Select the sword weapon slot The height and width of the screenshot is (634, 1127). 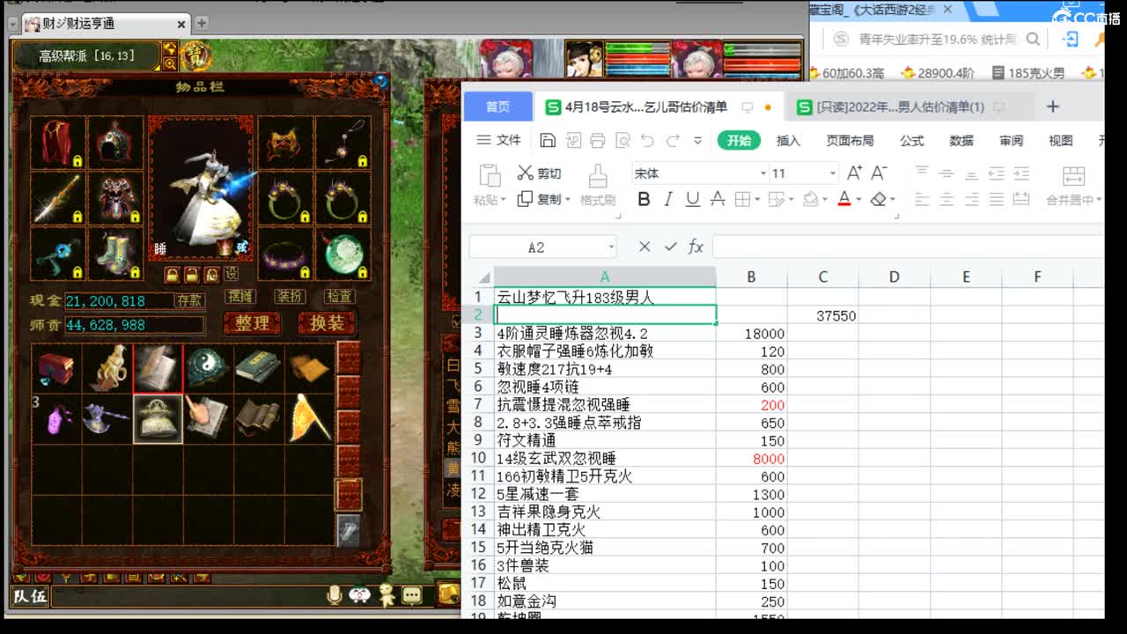58,197
